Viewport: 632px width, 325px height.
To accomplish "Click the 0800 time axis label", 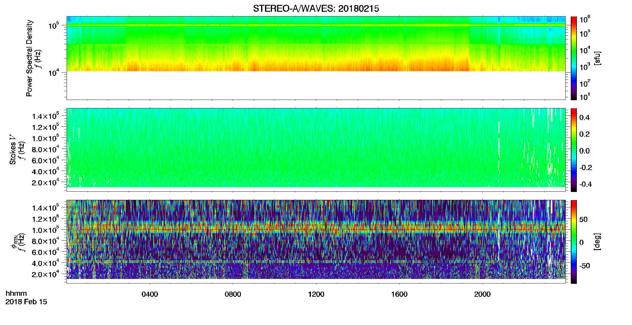I will click(x=233, y=294).
